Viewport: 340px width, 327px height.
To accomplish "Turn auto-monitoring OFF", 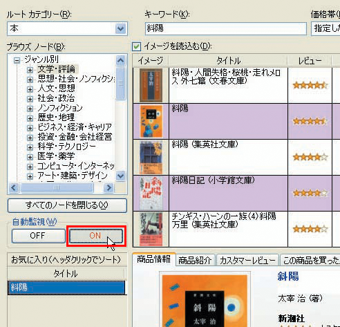I will (x=38, y=236).
